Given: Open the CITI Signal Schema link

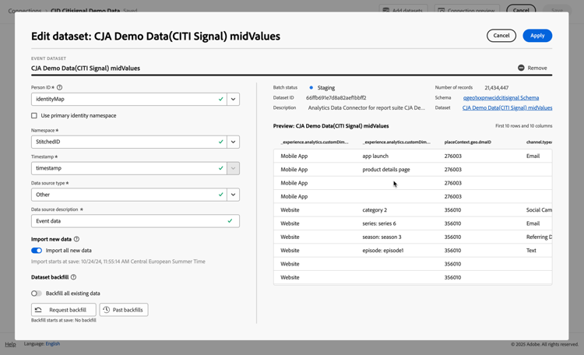Looking at the screenshot, I should 501,98.
